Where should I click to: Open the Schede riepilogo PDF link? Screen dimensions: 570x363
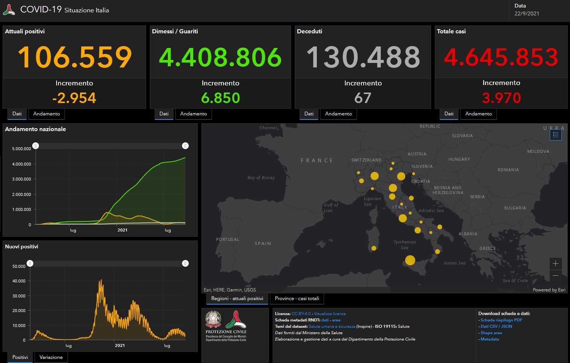coord(501,320)
